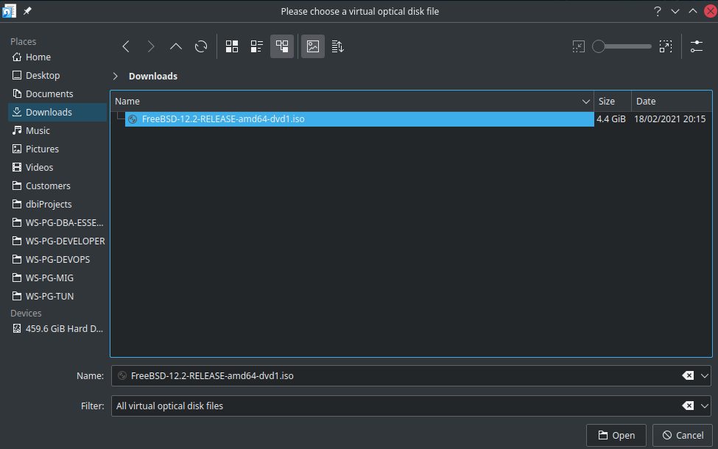The image size is (718, 449).
Task: Go to Home in Places
Action: tap(57, 57)
